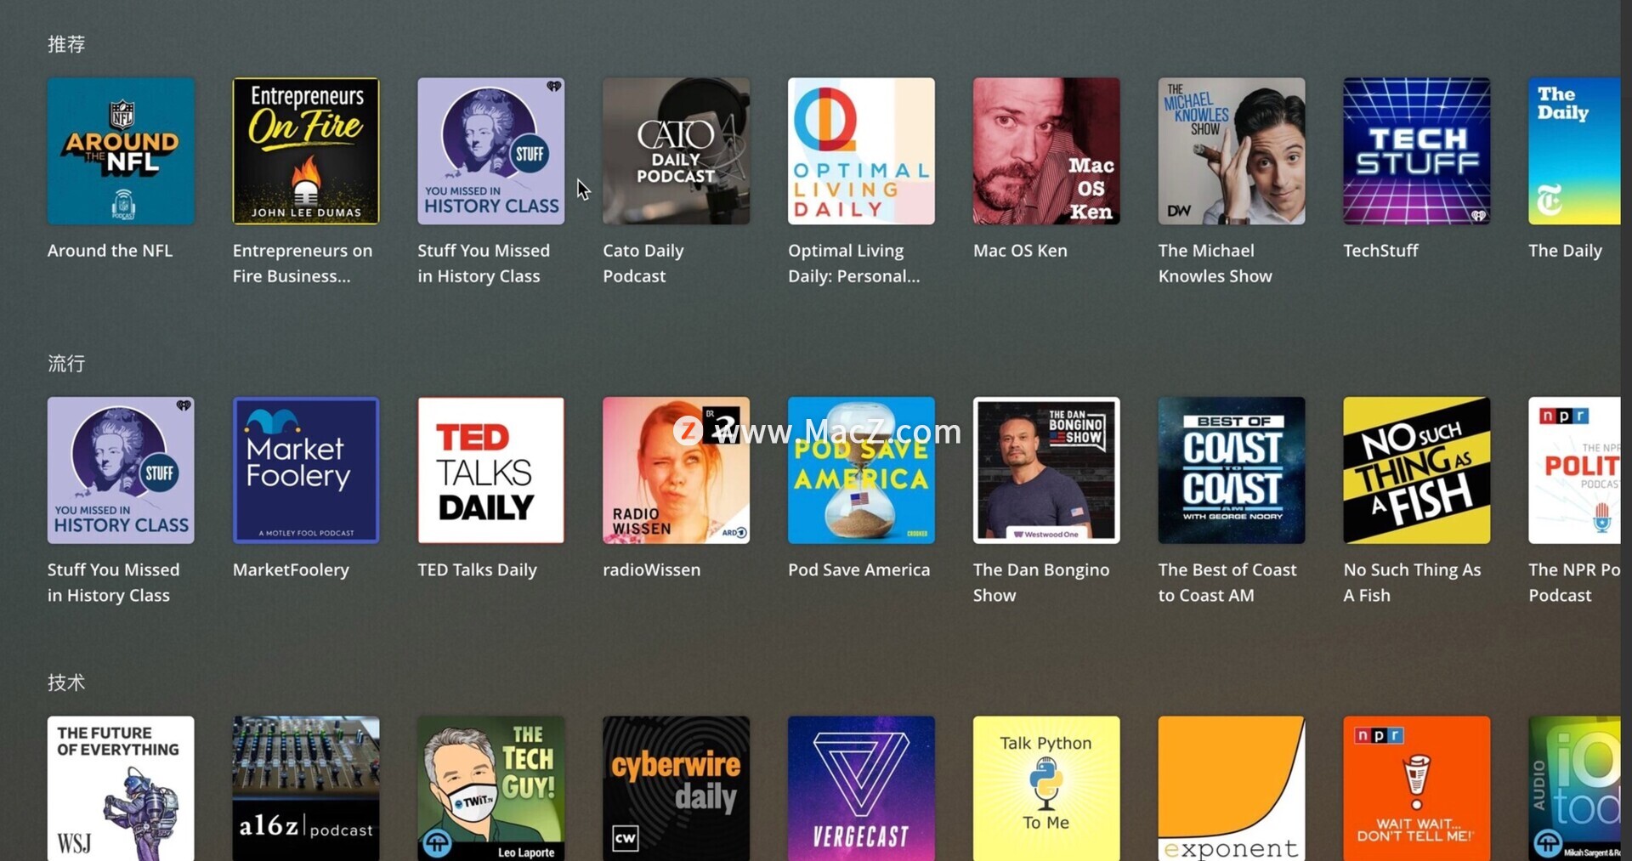Open the TechStuff podcast cover
This screenshot has height=861, width=1632.
pos(1416,151)
